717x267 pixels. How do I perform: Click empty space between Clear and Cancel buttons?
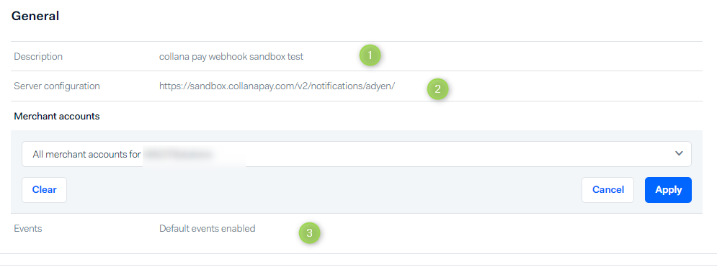pos(324,190)
